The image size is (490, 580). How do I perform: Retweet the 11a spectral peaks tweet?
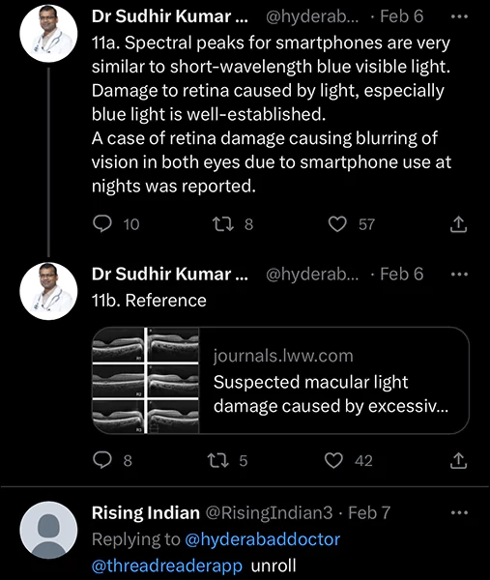coord(223,224)
